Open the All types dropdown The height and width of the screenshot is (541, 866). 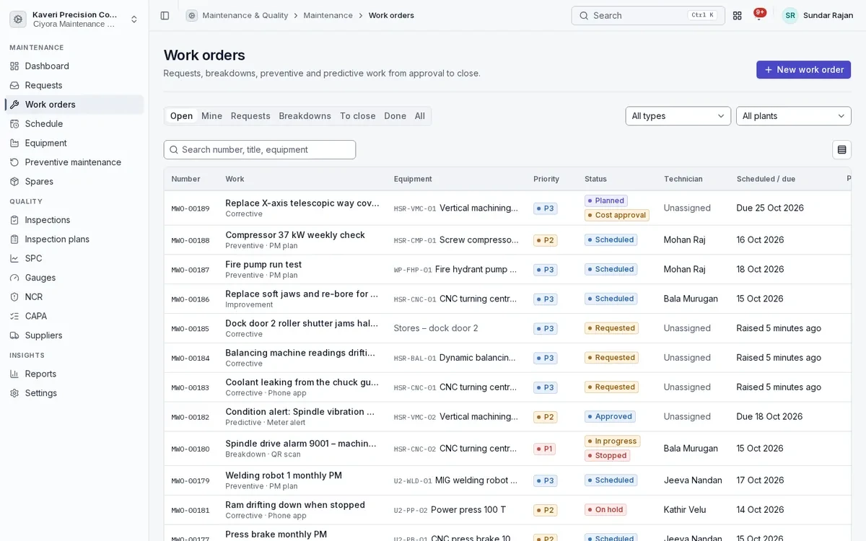[x=678, y=116]
